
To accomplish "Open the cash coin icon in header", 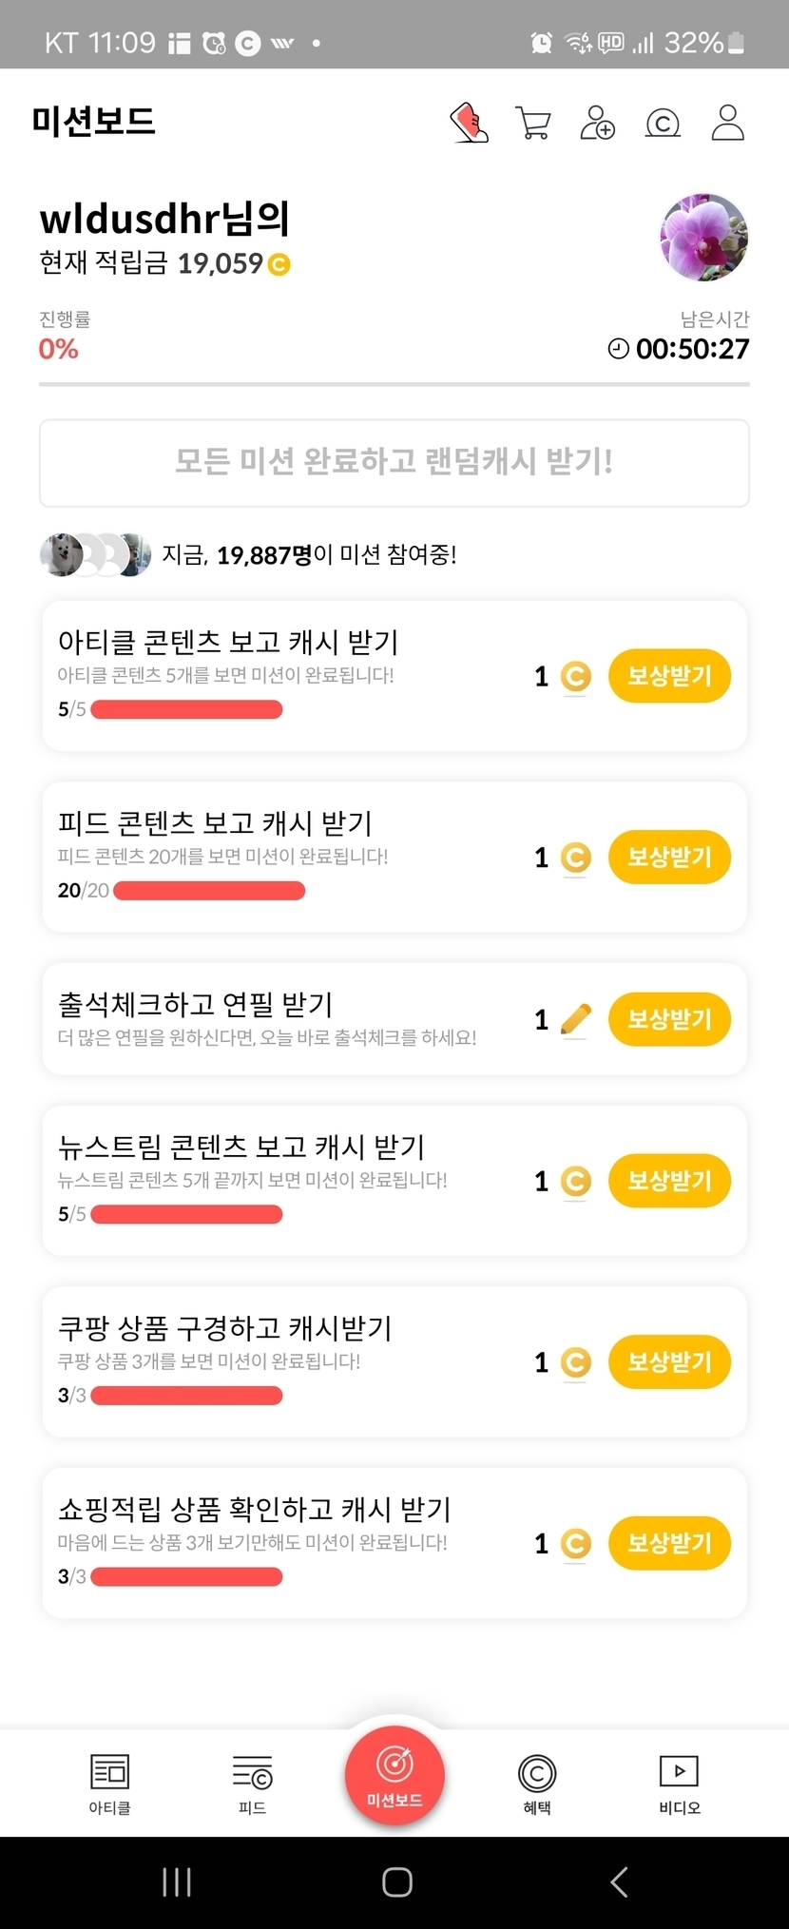I will [663, 123].
